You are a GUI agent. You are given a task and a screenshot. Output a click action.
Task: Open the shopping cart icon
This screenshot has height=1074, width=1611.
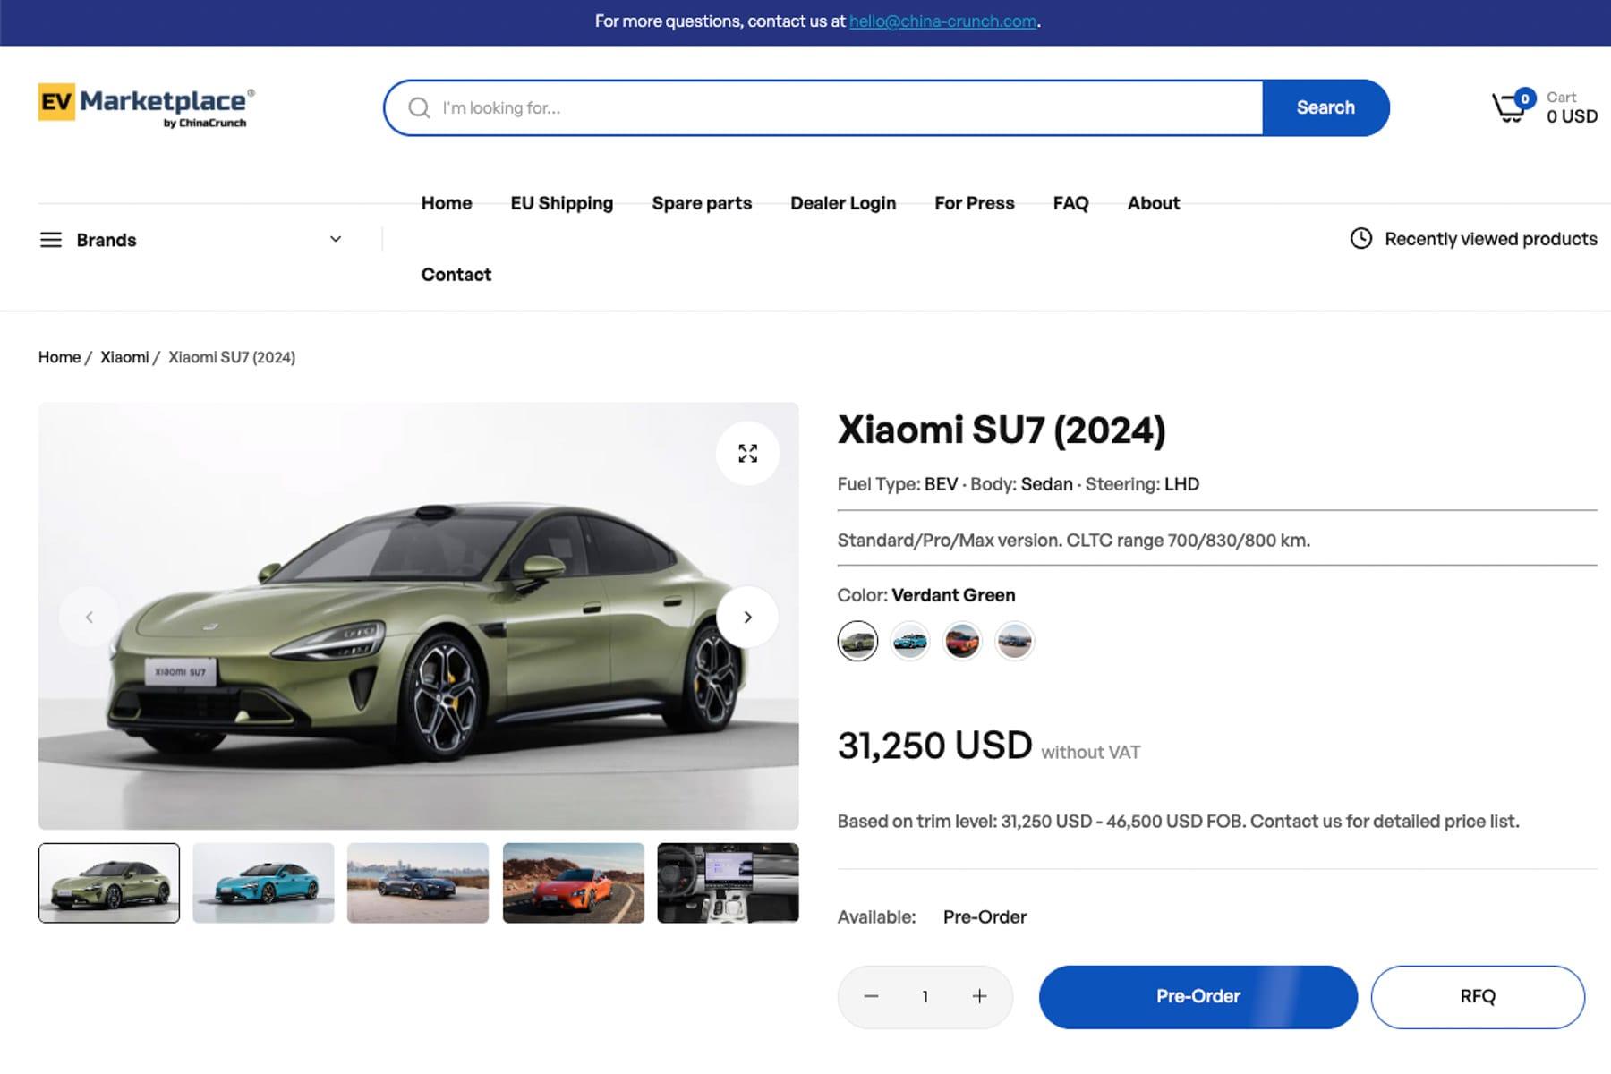pyautogui.click(x=1508, y=106)
